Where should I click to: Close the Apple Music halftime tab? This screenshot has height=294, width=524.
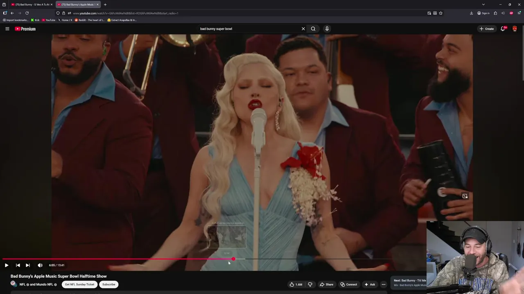tap(97, 4)
